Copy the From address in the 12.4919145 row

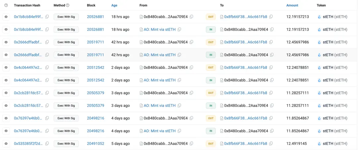point(191,144)
